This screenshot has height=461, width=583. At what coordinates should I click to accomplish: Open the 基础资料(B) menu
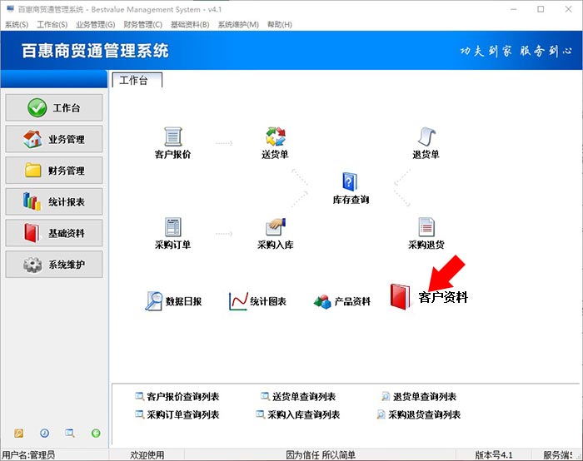[190, 24]
